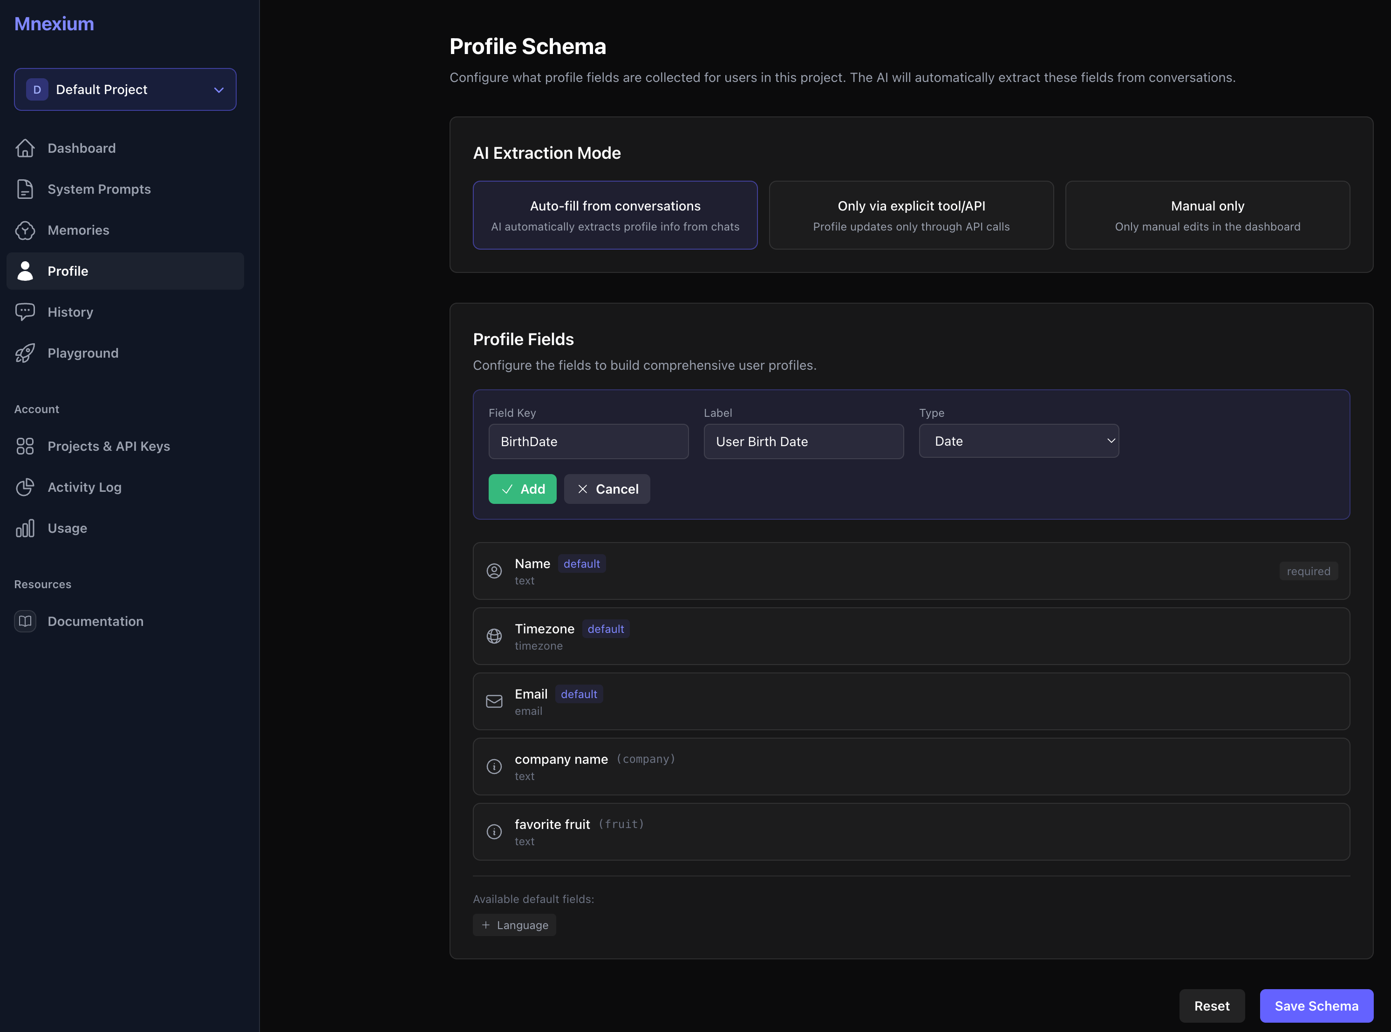Switch to the Profile section
1391x1032 pixels.
[68, 271]
